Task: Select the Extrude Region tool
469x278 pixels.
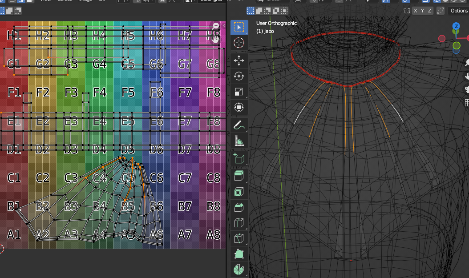Action: (x=239, y=176)
